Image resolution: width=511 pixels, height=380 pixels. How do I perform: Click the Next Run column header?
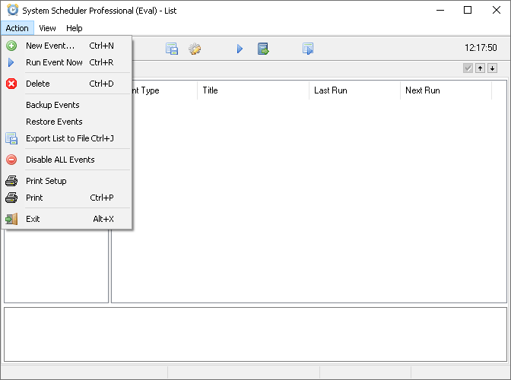pos(446,90)
